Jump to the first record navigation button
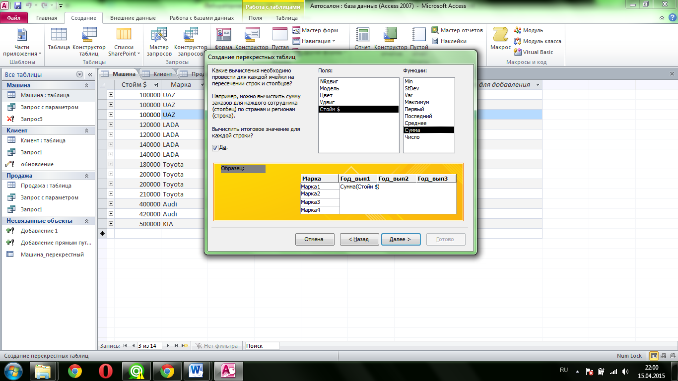 pyautogui.click(x=125, y=346)
